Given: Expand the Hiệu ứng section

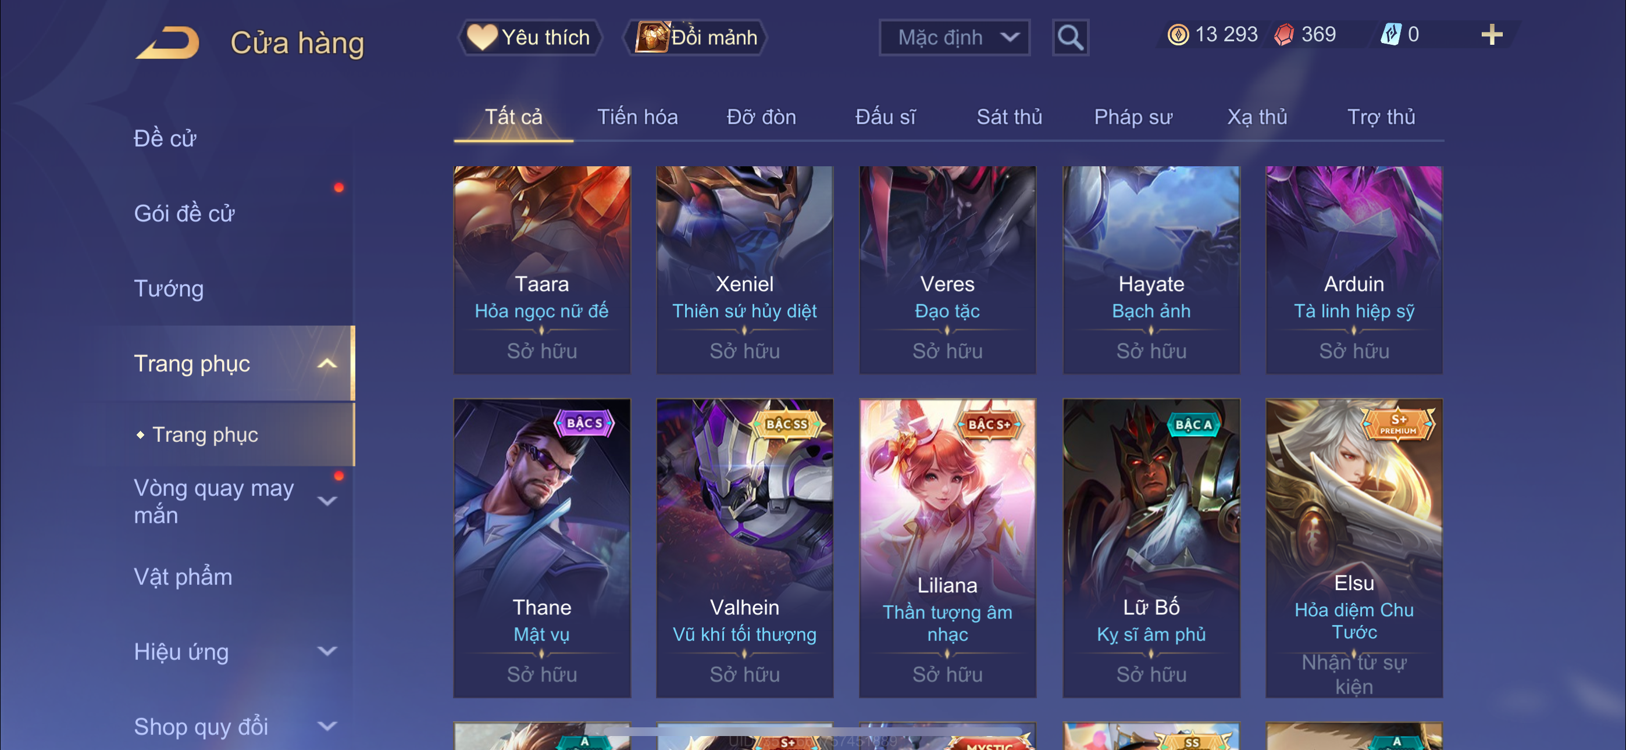Looking at the screenshot, I should click(x=327, y=651).
